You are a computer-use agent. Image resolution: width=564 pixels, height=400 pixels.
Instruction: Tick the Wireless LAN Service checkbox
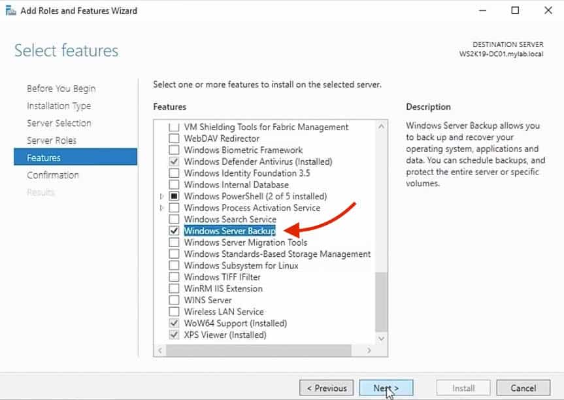click(x=174, y=311)
